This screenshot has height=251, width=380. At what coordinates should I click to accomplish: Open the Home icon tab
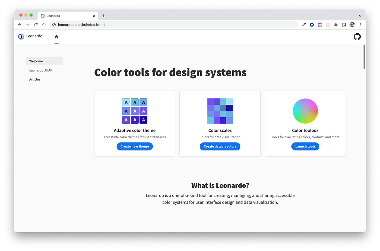[56, 37]
